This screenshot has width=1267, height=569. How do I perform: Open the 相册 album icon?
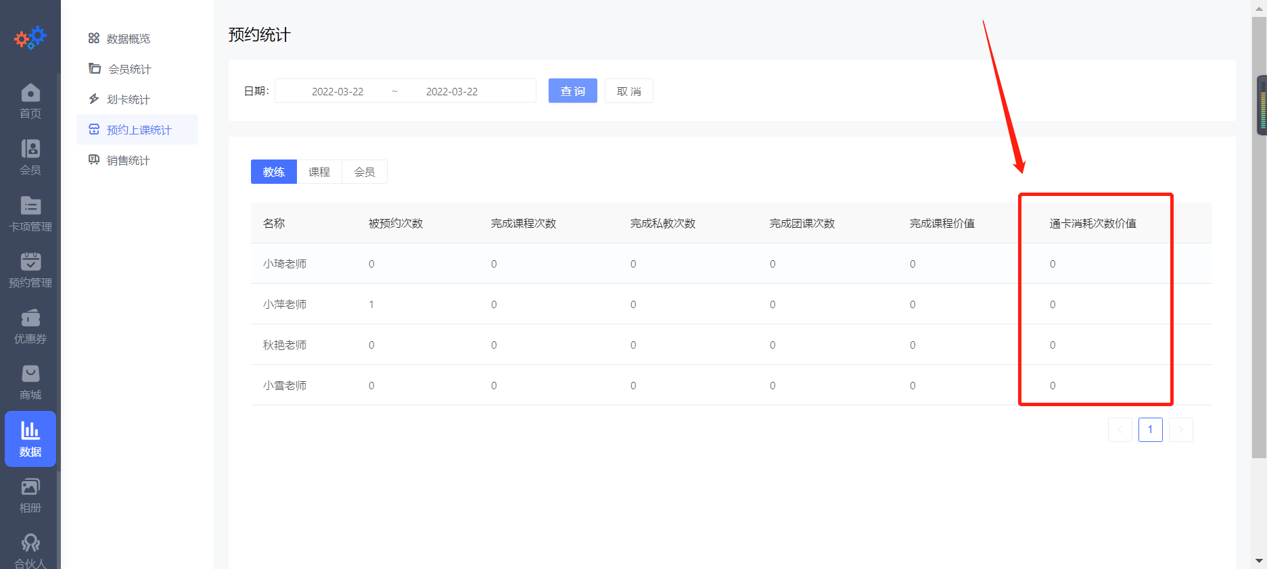30,495
